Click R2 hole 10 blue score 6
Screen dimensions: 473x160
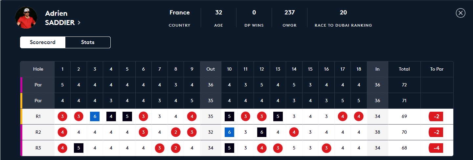(x=229, y=132)
